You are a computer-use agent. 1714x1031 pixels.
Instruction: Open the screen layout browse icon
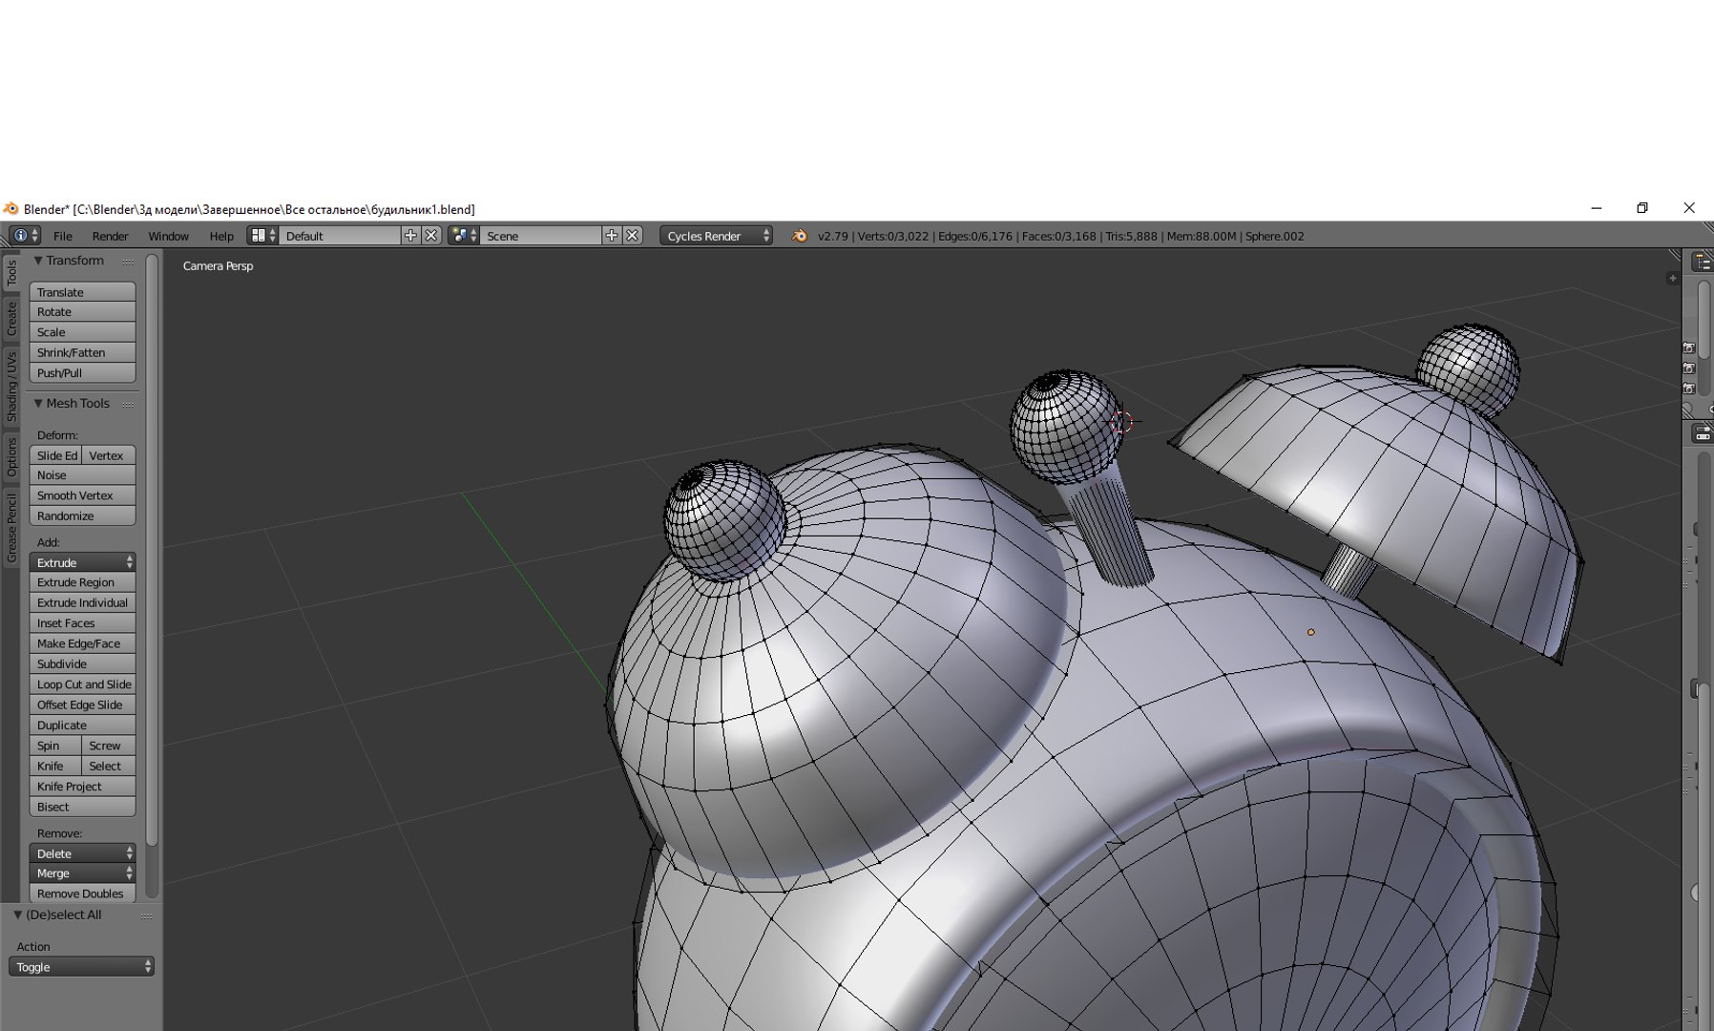tap(262, 235)
